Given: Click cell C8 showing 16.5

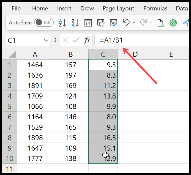Looking at the screenshot, I should tap(103, 137).
